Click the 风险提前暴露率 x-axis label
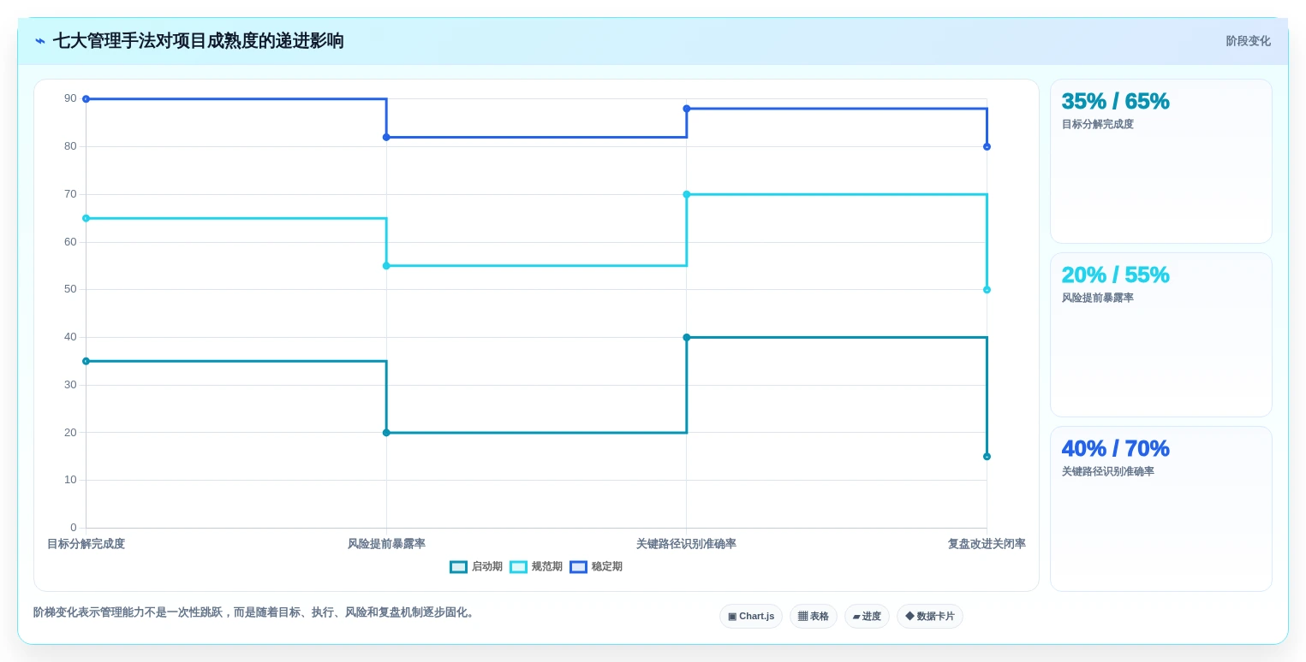 (x=386, y=544)
